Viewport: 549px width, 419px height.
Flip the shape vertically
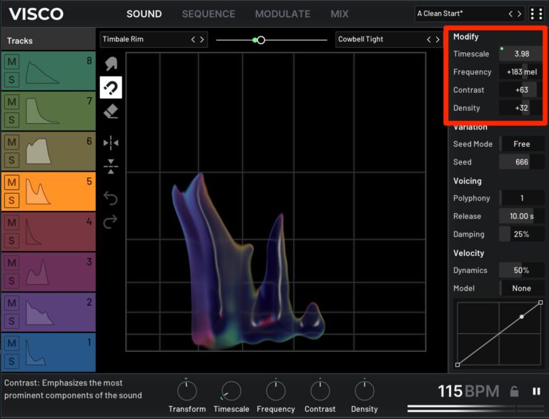click(x=111, y=167)
